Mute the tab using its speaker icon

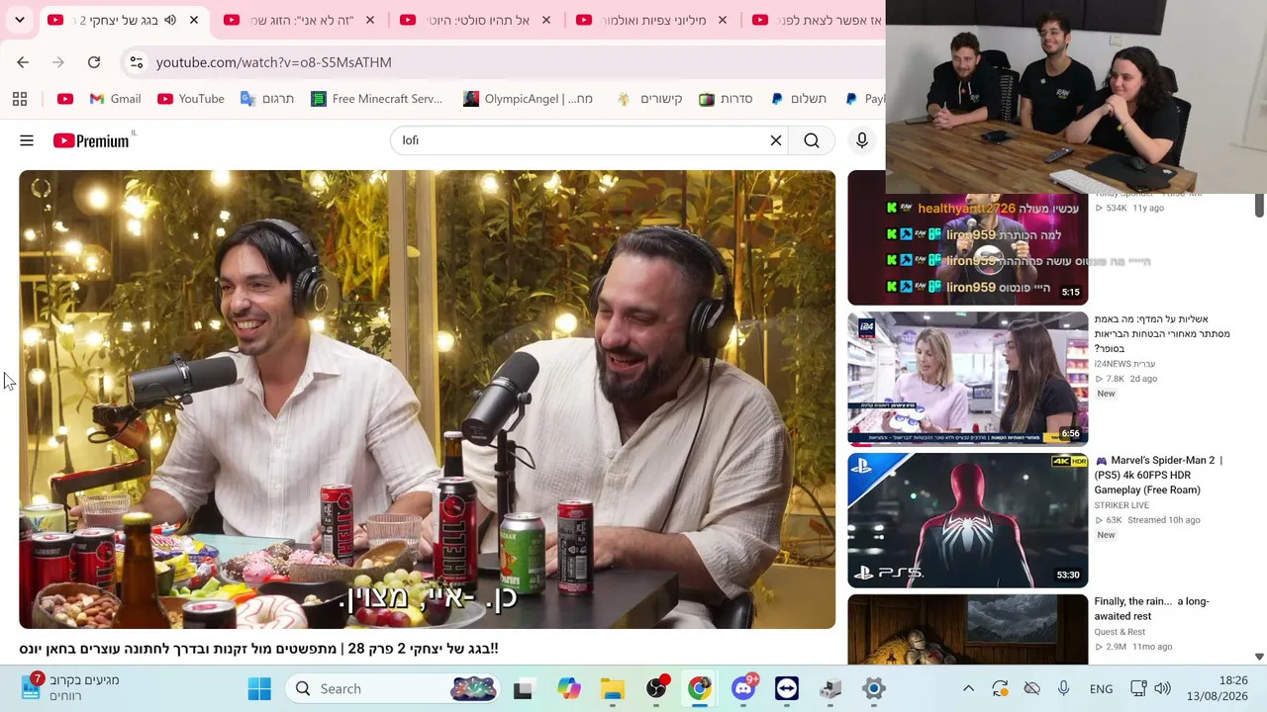click(x=170, y=20)
